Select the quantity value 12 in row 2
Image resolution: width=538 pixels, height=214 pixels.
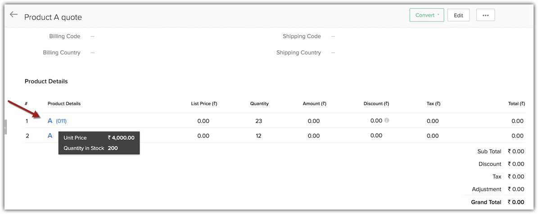(x=258, y=136)
